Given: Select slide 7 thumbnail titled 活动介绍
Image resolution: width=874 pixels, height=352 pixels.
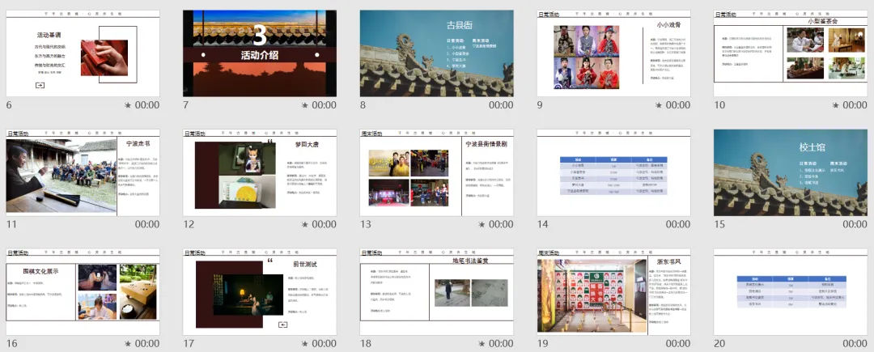Looking at the screenshot, I should 260,53.
